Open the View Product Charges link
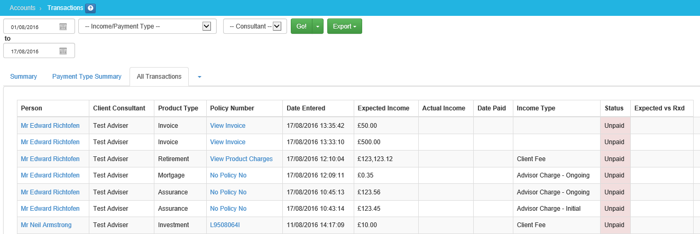 [x=241, y=159]
